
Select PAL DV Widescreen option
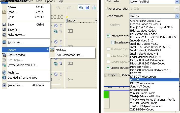pos(154,83)
